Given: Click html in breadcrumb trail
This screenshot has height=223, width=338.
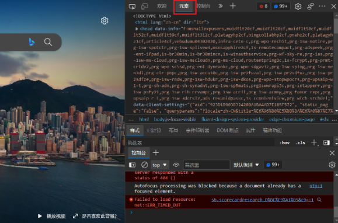Looking at the screenshot, I should [144, 119].
